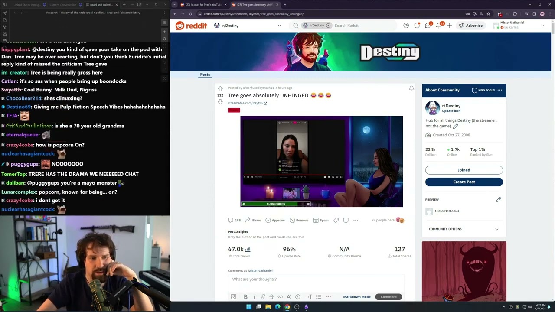This screenshot has height=312, width=555.
Task: Edit the community description pencil icon
Action: 455,126
